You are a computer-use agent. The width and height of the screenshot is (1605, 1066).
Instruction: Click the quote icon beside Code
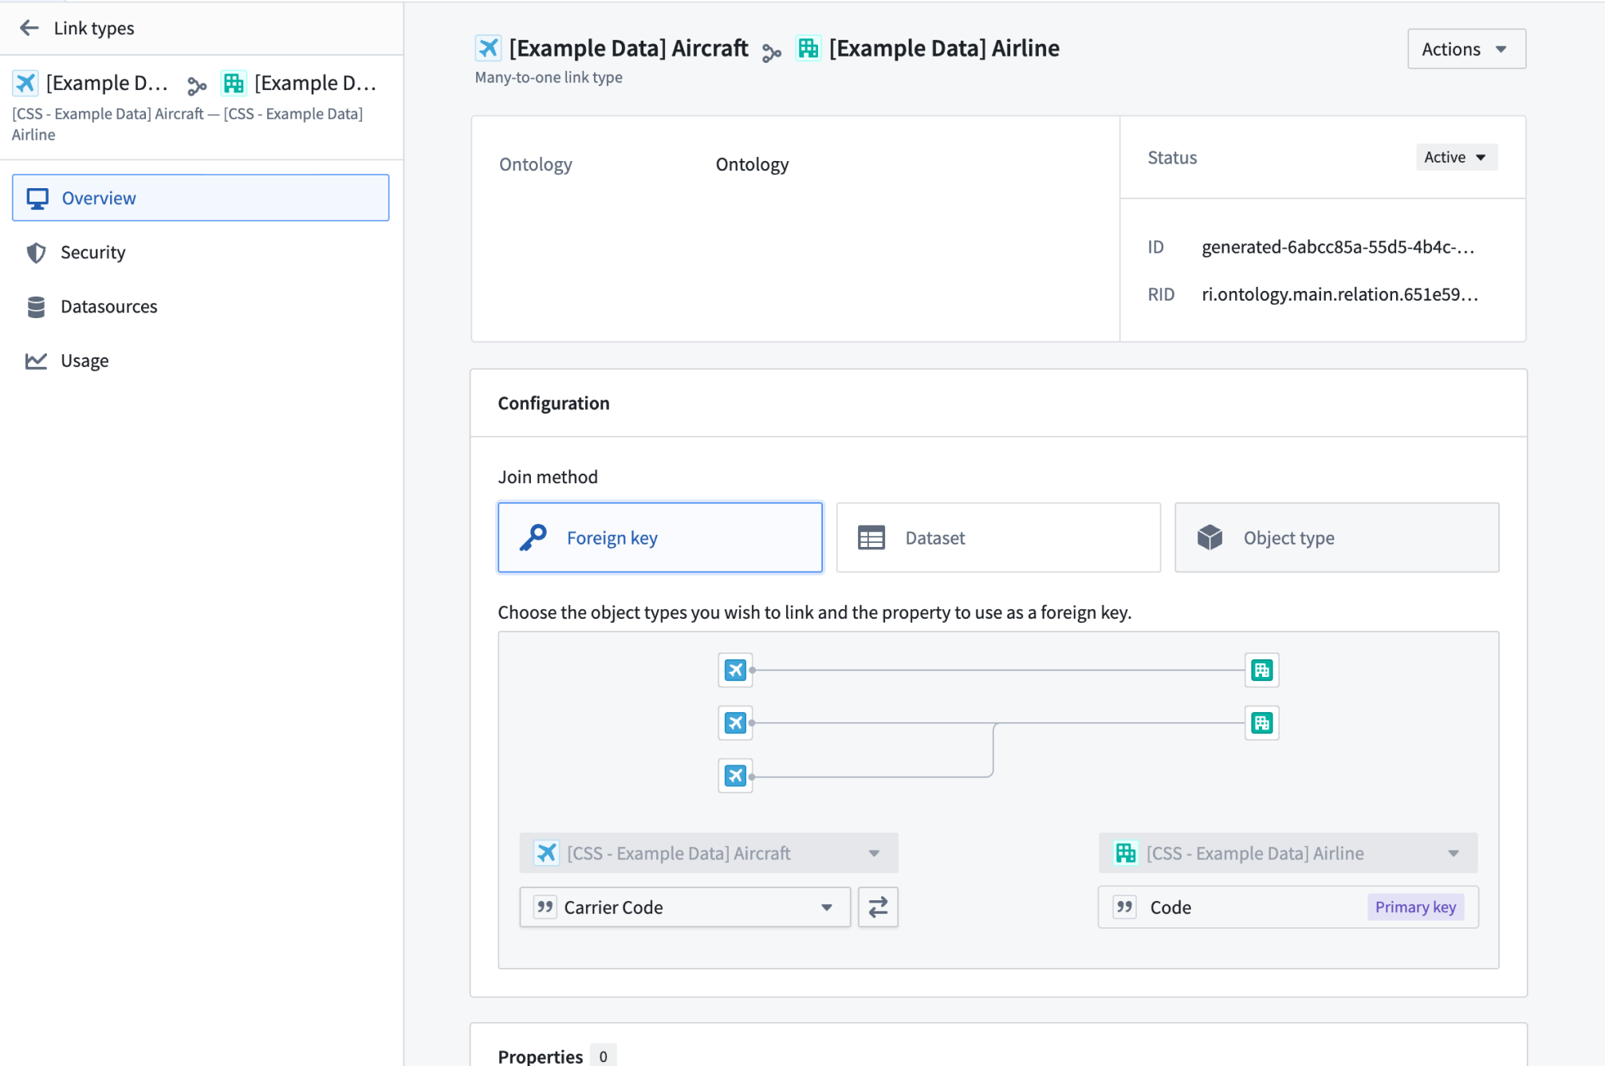[1124, 907]
